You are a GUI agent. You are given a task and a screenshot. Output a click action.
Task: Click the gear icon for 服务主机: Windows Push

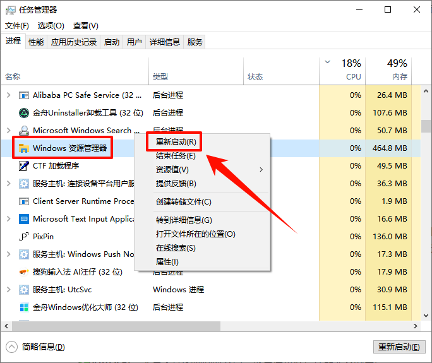tap(24, 254)
